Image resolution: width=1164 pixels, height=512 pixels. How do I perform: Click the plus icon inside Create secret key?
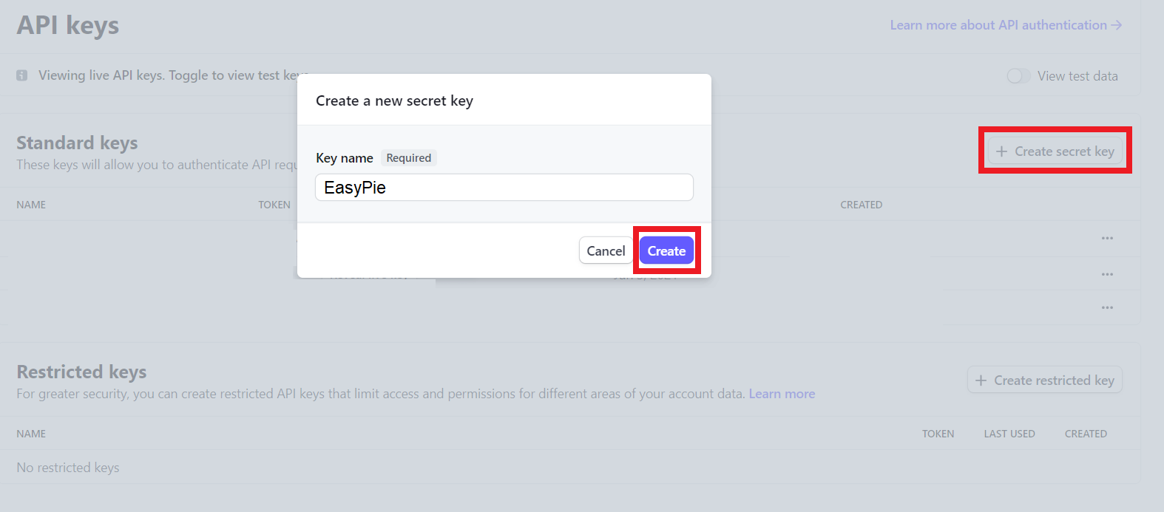click(1002, 151)
